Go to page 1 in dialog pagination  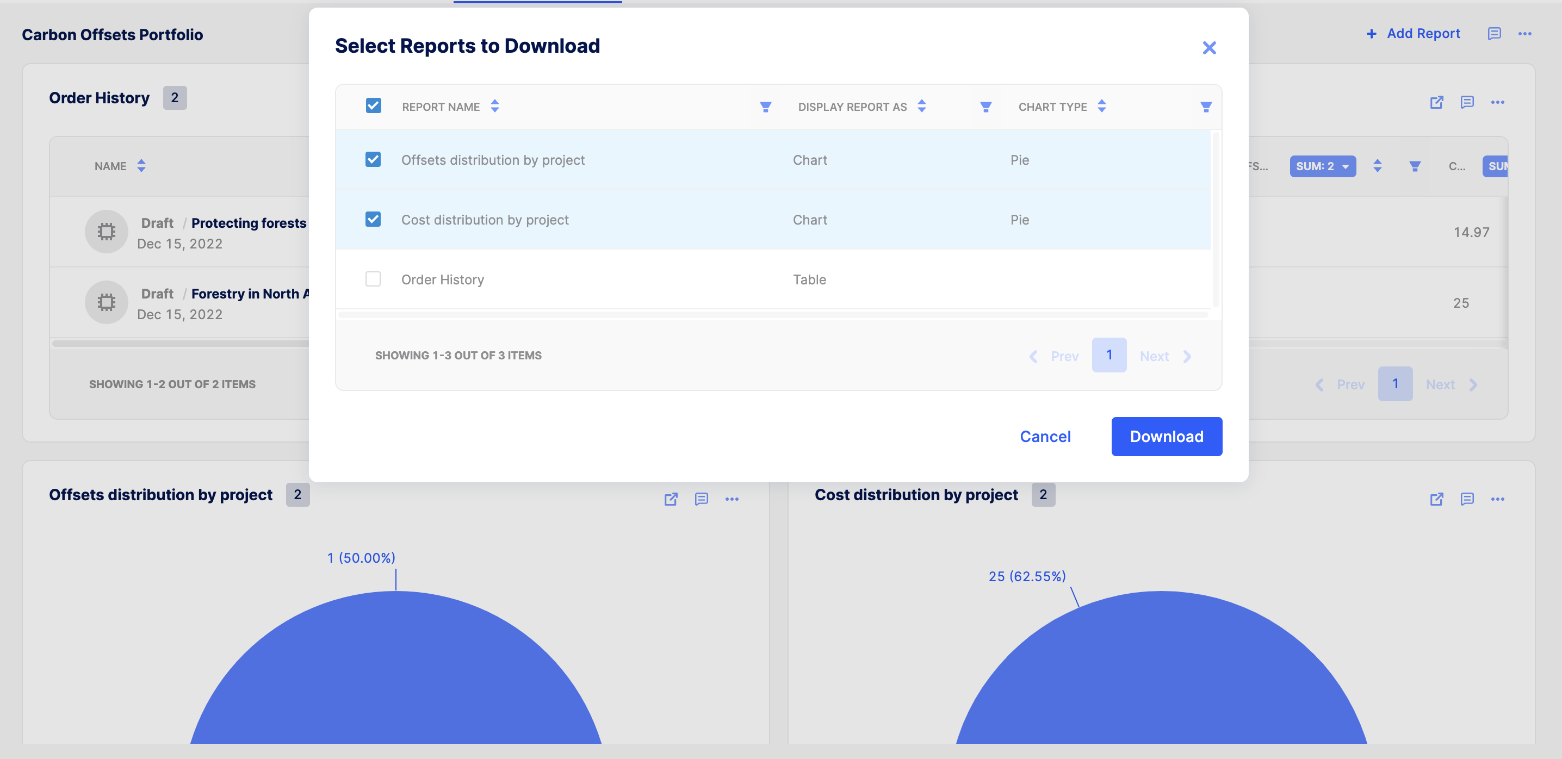pyautogui.click(x=1108, y=354)
